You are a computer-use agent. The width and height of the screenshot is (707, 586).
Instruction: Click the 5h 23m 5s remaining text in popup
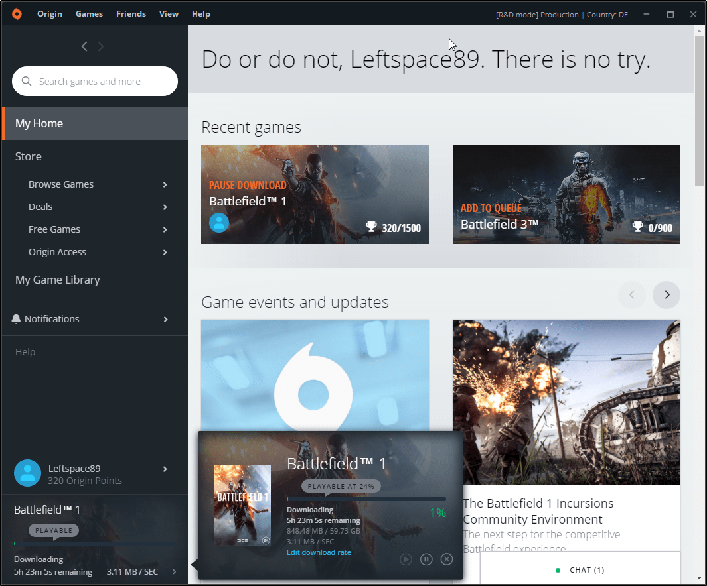click(x=323, y=520)
